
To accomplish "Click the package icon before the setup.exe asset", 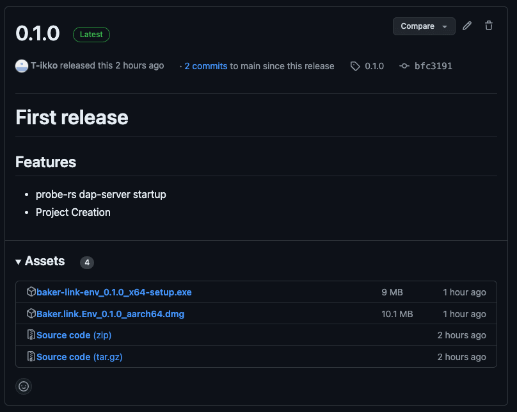I will (31, 292).
